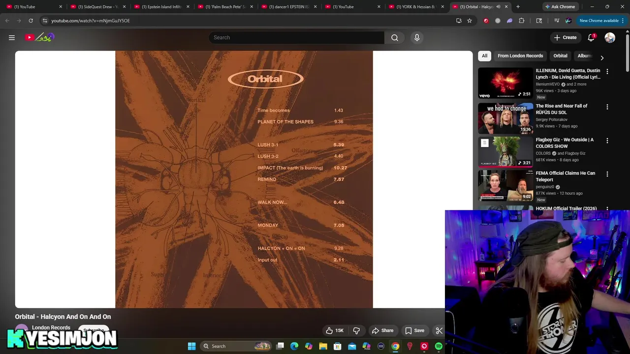Click the page vertical scrollbar

(627, 52)
